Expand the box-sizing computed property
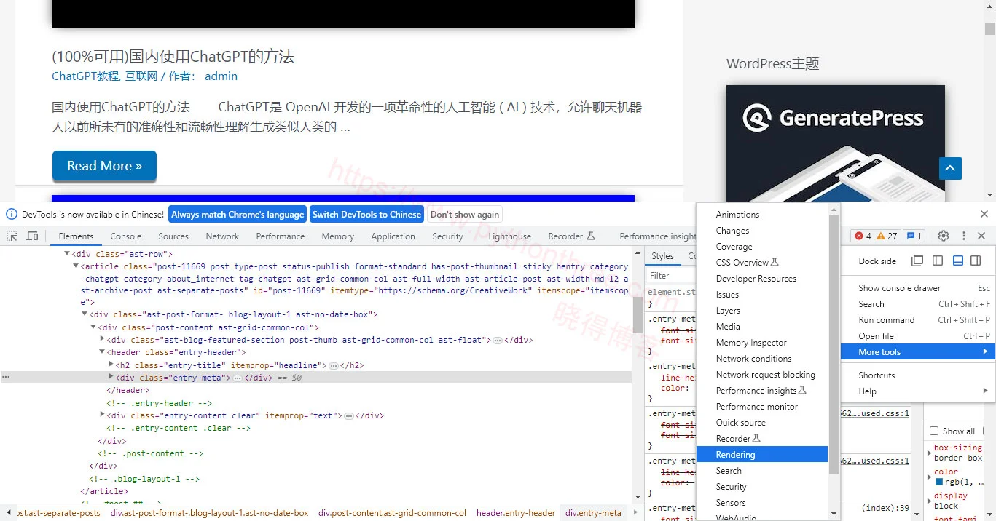 point(929,453)
